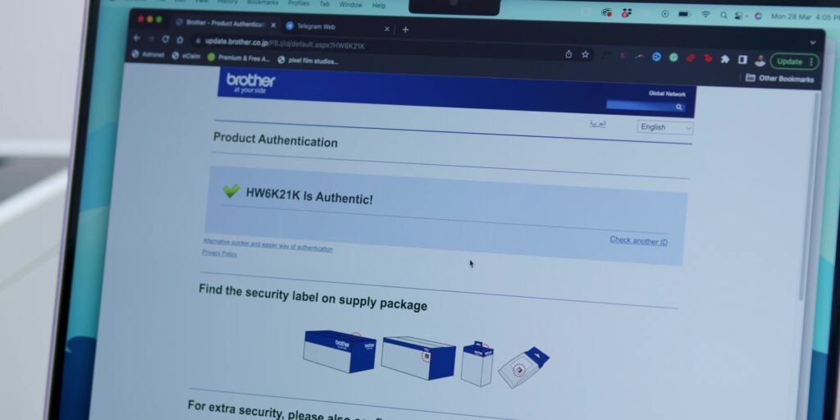Image resolution: width=840 pixels, height=420 pixels.
Task: Click the home icon in the toolbar
Action: click(180, 39)
